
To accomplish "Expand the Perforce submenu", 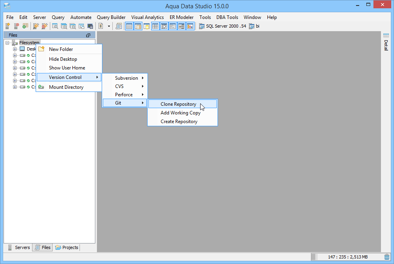I will [125, 95].
